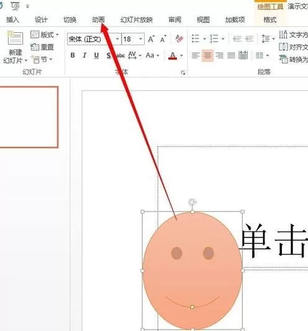
Task: Click the 转换为 SmartArt button
Action: 293,60
